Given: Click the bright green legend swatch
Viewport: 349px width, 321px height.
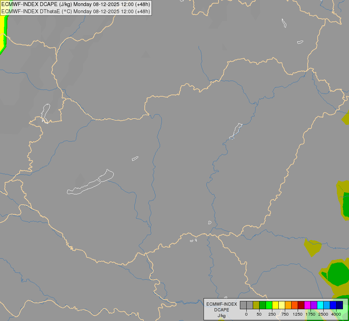Looking at the screenshot, I should tap(269, 305).
